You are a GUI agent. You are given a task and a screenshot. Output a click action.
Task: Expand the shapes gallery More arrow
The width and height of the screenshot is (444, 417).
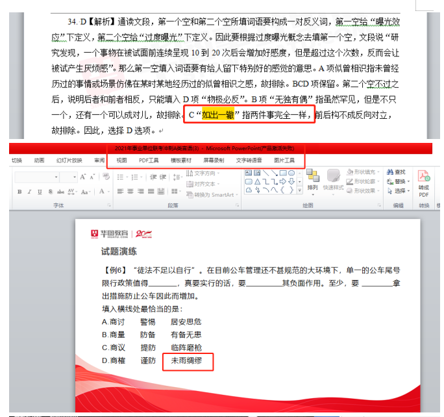click(300, 191)
